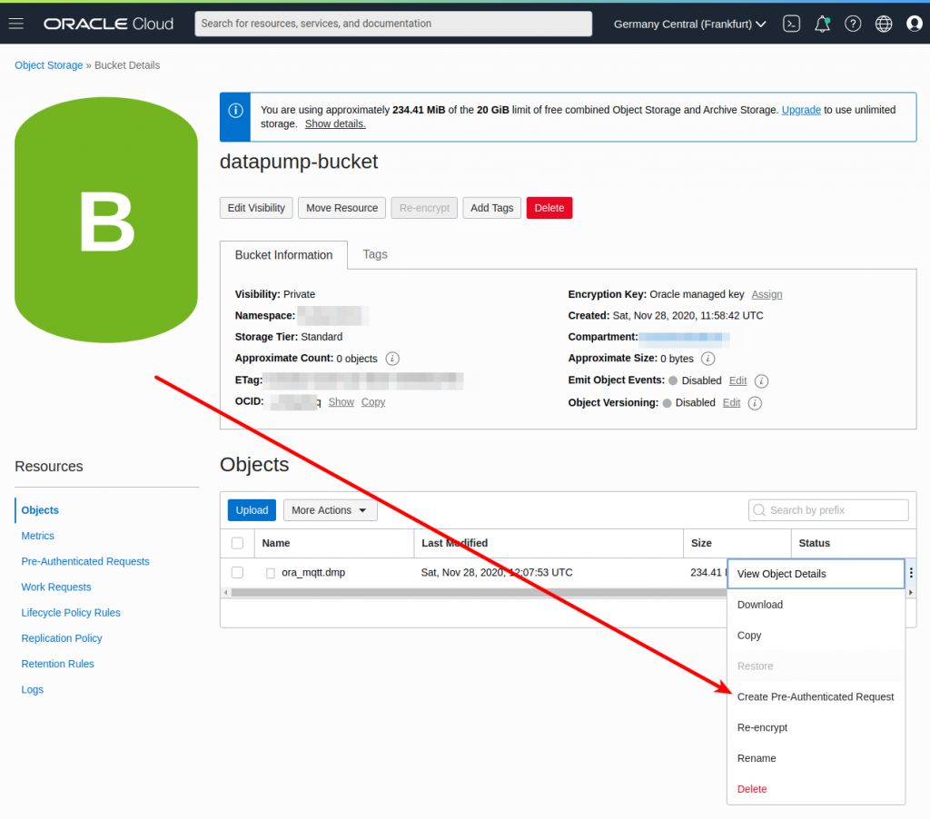Click the Show details link

click(x=335, y=124)
